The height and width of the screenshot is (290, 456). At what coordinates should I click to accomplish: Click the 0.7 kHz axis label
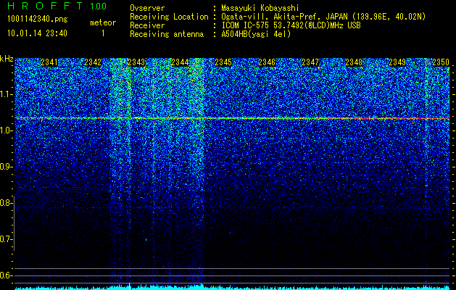click(x=6, y=239)
